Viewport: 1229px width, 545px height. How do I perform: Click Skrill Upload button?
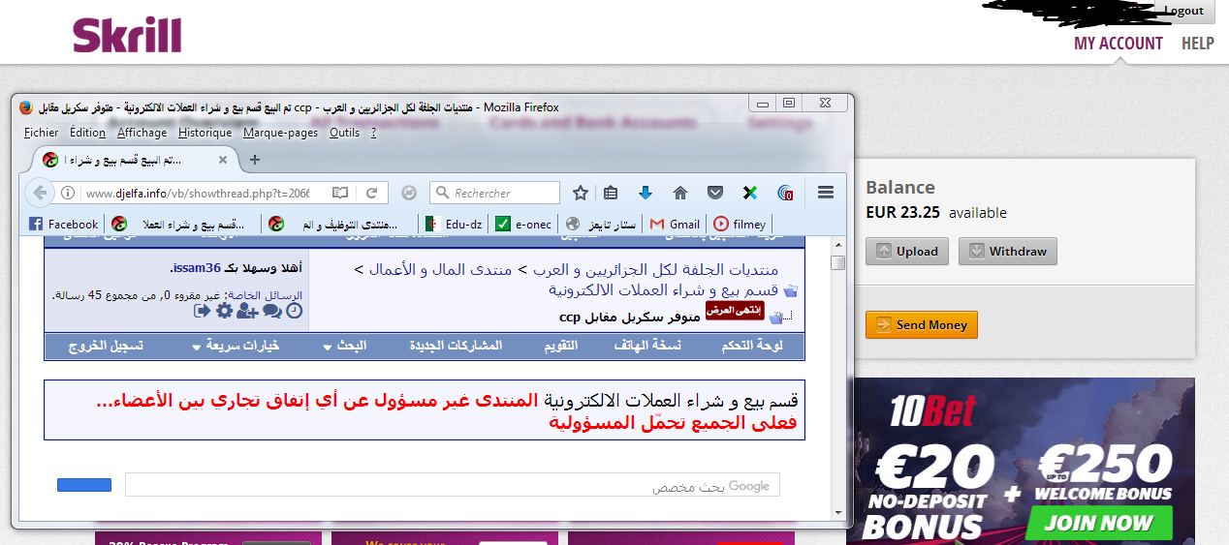(907, 251)
